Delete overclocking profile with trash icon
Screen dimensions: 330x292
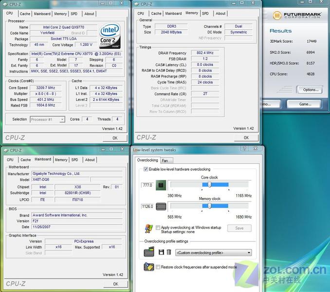click(x=169, y=252)
